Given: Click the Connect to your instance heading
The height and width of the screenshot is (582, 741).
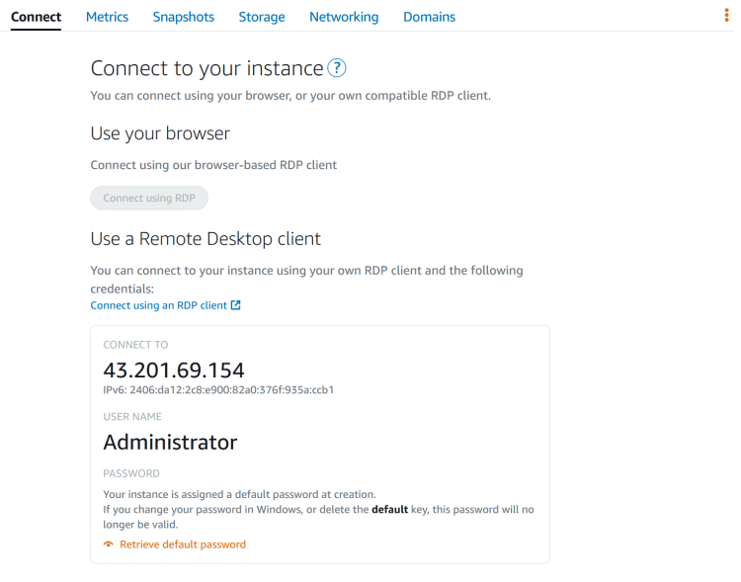Looking at the screenshot, I should pyautogui.click(x=206, y=68).
